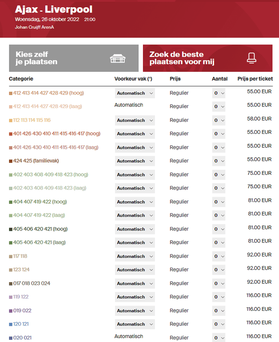Expand Voorkeur vak for 401 426 430 (hoog)

tap(135, 134)
